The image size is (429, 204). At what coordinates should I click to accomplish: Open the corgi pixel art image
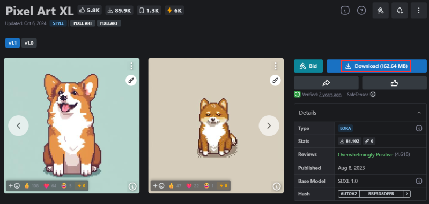pos(72,125)
